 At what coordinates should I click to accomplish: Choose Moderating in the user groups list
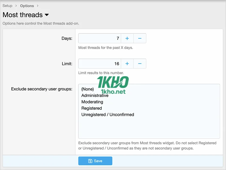[x=92, y=102]
